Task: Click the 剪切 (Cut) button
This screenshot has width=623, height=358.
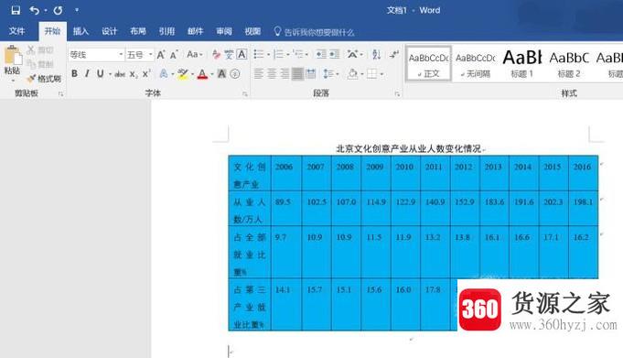Action: (39, 50)
